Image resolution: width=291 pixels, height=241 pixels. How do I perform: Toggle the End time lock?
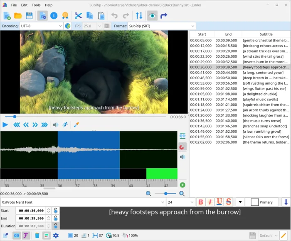tap(55, 219)
